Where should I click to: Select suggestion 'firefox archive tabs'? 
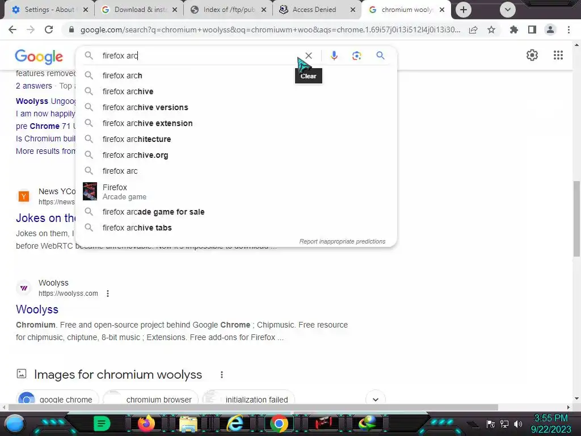(x=236, y=228)
